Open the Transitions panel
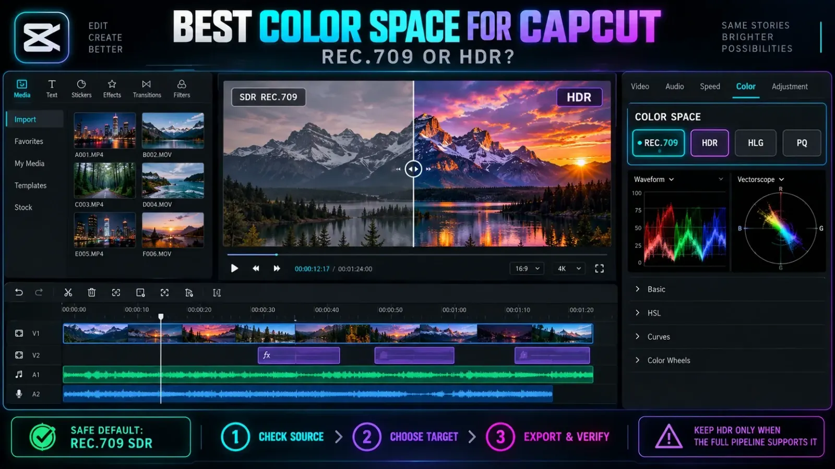The width and height of the screenshot is (835, 469). (x=147, y=89)
